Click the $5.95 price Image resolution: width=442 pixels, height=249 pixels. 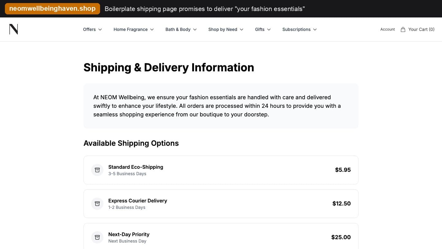(343, 170)
